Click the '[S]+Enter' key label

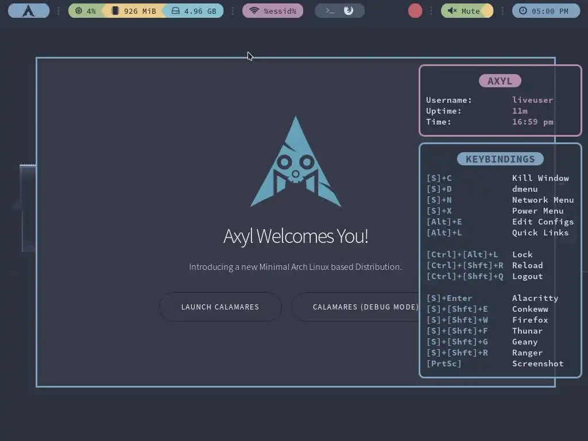pos(449,298)
